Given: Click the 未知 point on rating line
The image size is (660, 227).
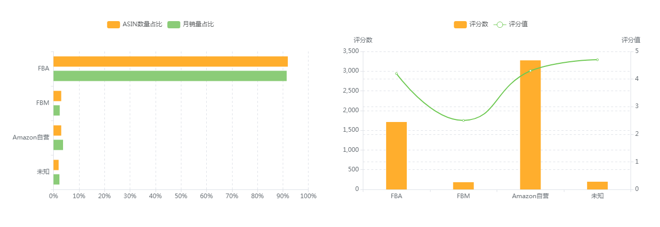Looking at the screenshot, I should coord(597,60).
